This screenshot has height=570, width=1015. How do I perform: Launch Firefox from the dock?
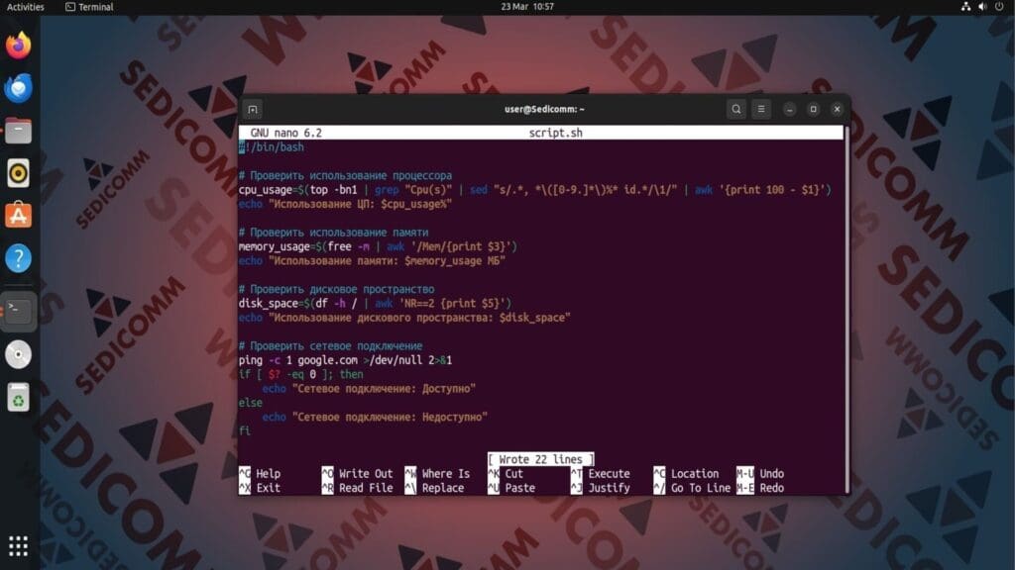[x=18, y=45]
